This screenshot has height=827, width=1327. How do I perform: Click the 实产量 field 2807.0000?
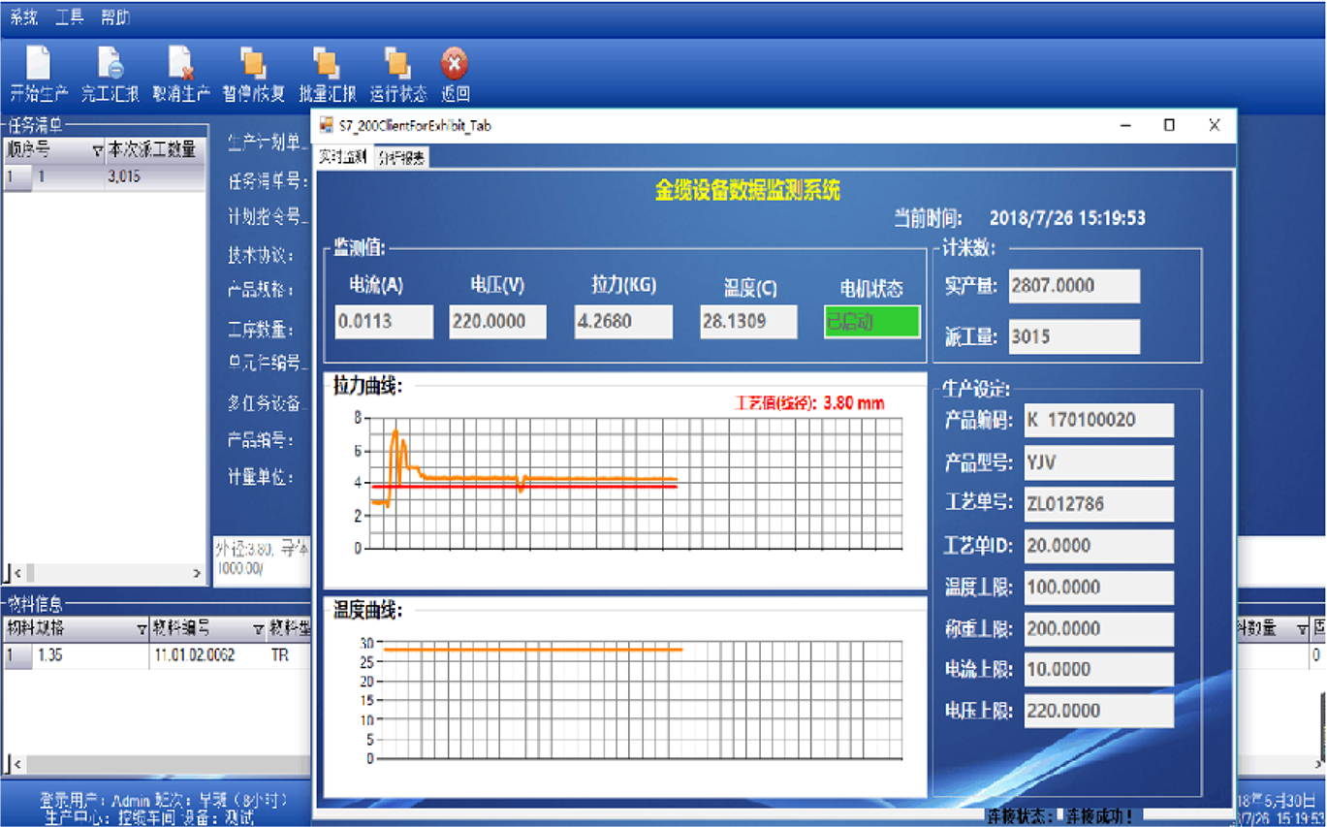point(1074,286)
